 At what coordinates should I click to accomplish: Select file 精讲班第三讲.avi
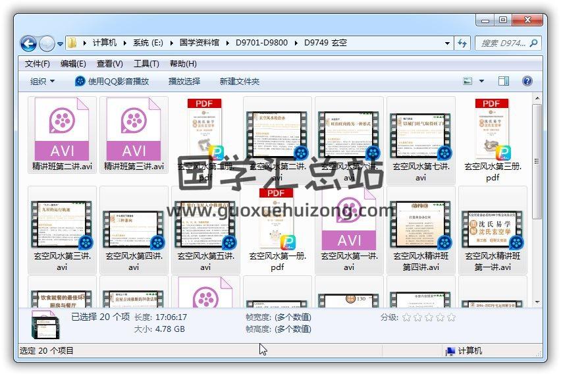click(x=134, y=135)
